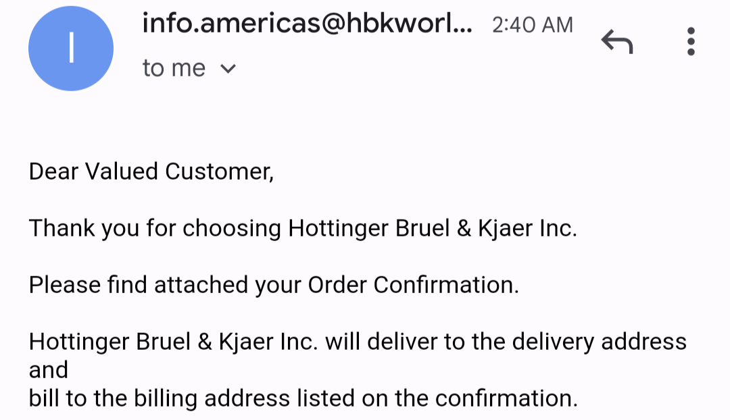Click the standalone word "and" line

coord(49,370)
